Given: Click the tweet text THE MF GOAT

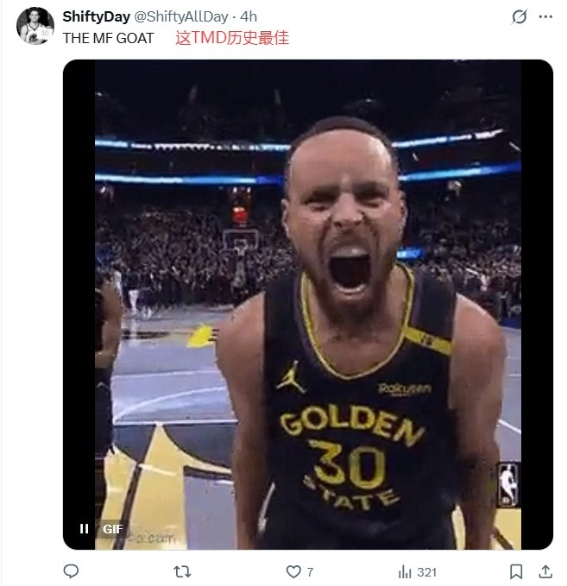Looking at the screenshot, I should click(108, 38).
